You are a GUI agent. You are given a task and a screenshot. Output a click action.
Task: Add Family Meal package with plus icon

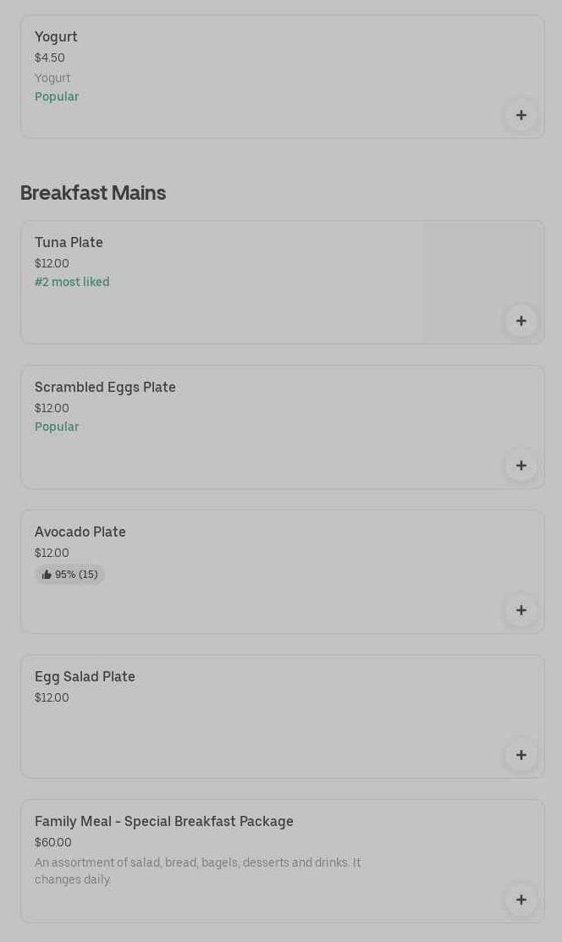point(521,900)
